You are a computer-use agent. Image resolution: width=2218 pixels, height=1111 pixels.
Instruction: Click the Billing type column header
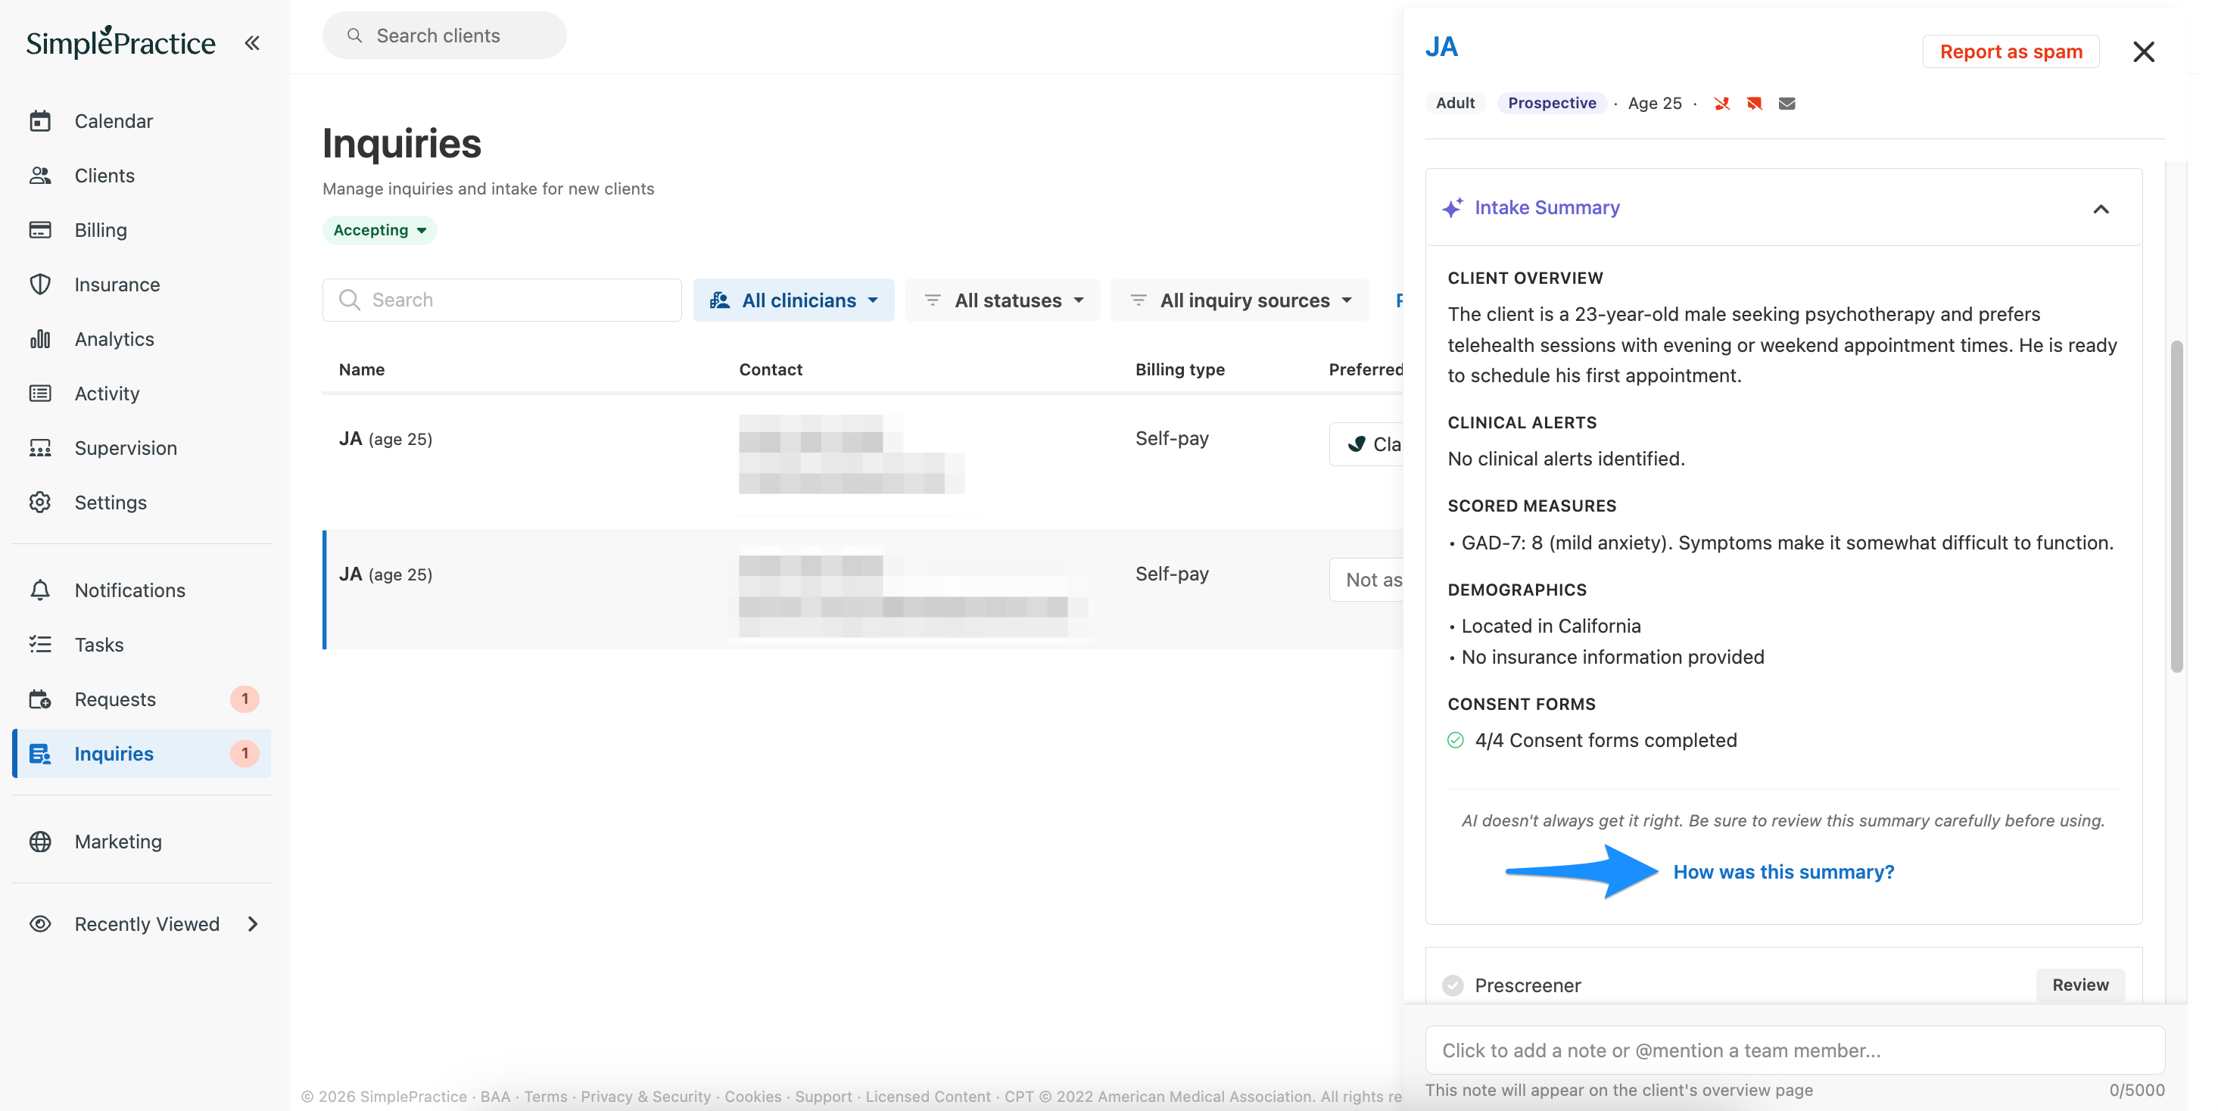(x=1179, y=369)
